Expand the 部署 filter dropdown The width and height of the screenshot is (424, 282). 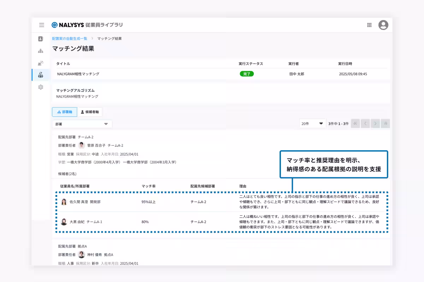[x=82, y=124]
